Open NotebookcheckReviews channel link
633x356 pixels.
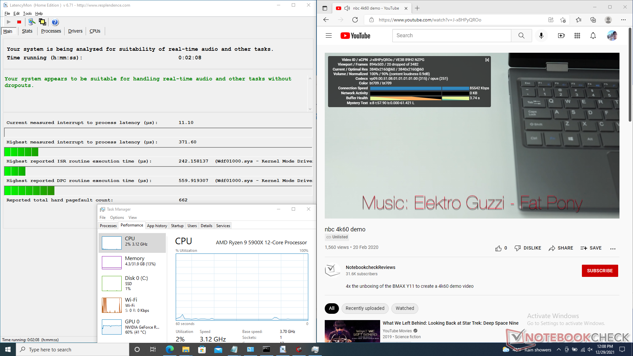coord(370,267)
